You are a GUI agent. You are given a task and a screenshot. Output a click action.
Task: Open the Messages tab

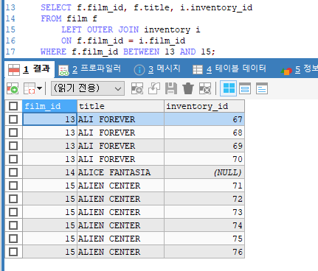157,69
